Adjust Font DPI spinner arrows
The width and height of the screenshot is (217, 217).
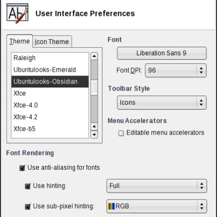coord(201,71)
